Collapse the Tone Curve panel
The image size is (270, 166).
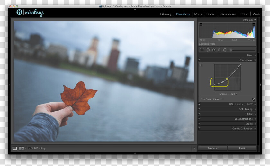255,60
